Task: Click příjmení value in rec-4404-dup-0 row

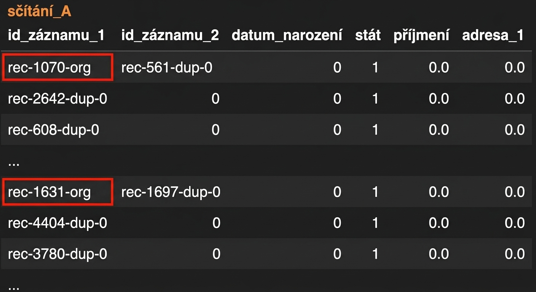Action: point(439,223)
